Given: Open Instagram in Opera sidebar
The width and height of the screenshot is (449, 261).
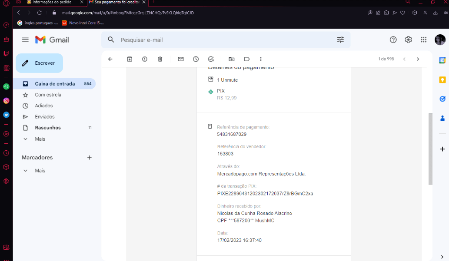Looking at the screenshot, I should pos(6,101).
